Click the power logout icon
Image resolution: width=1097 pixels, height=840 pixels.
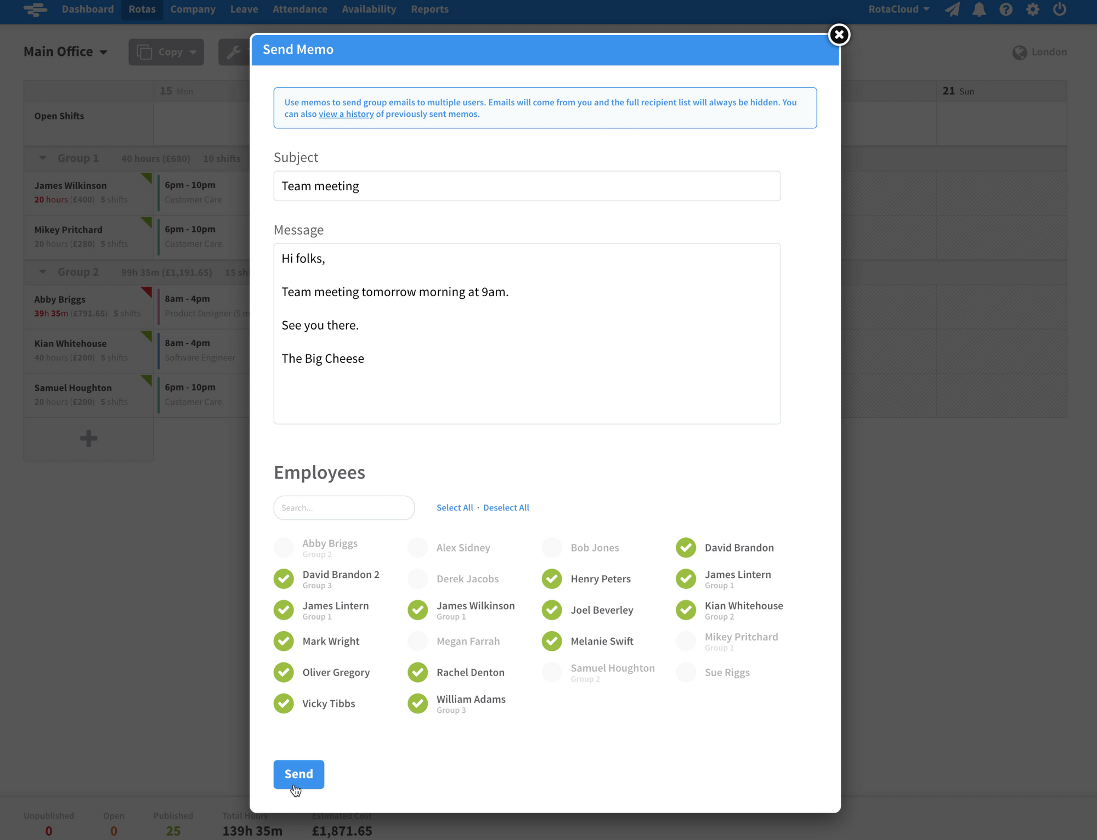tap(1059, 9)
